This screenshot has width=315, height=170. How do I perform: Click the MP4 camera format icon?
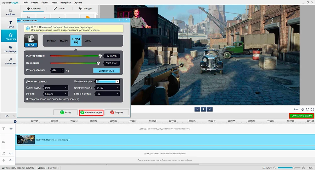coord(31,41)
